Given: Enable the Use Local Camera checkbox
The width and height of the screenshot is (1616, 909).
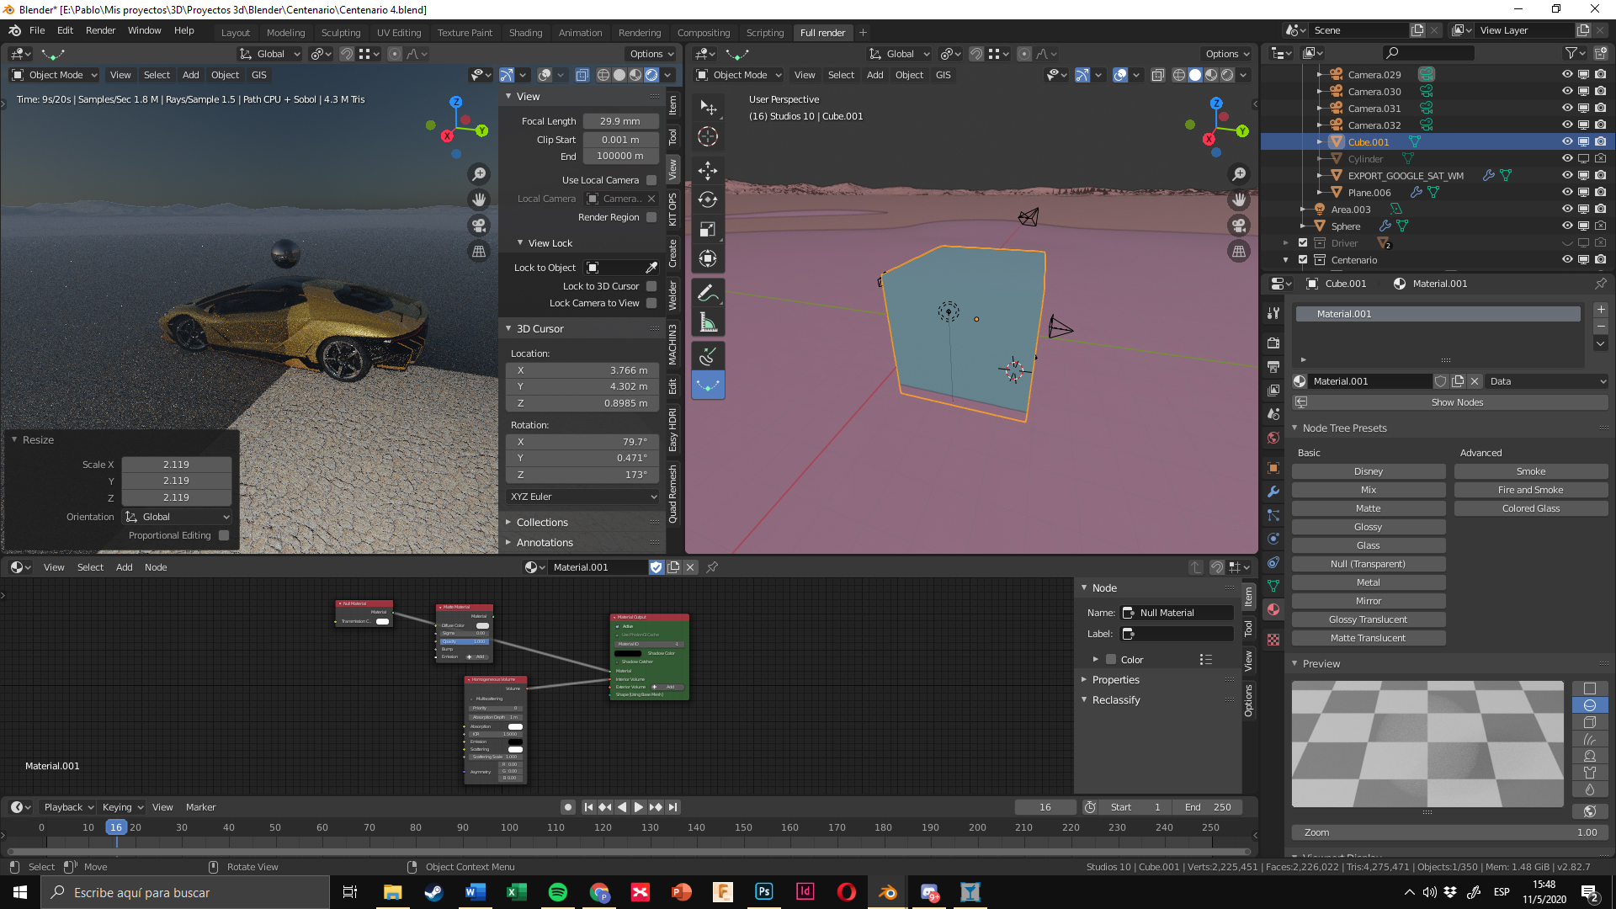Looking at the screenshot, I should [x=651, y=180].
